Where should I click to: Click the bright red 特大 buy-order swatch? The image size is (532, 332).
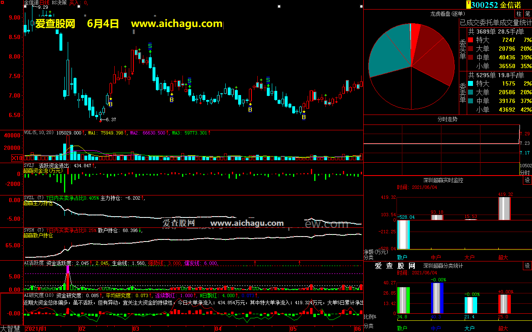470,40
